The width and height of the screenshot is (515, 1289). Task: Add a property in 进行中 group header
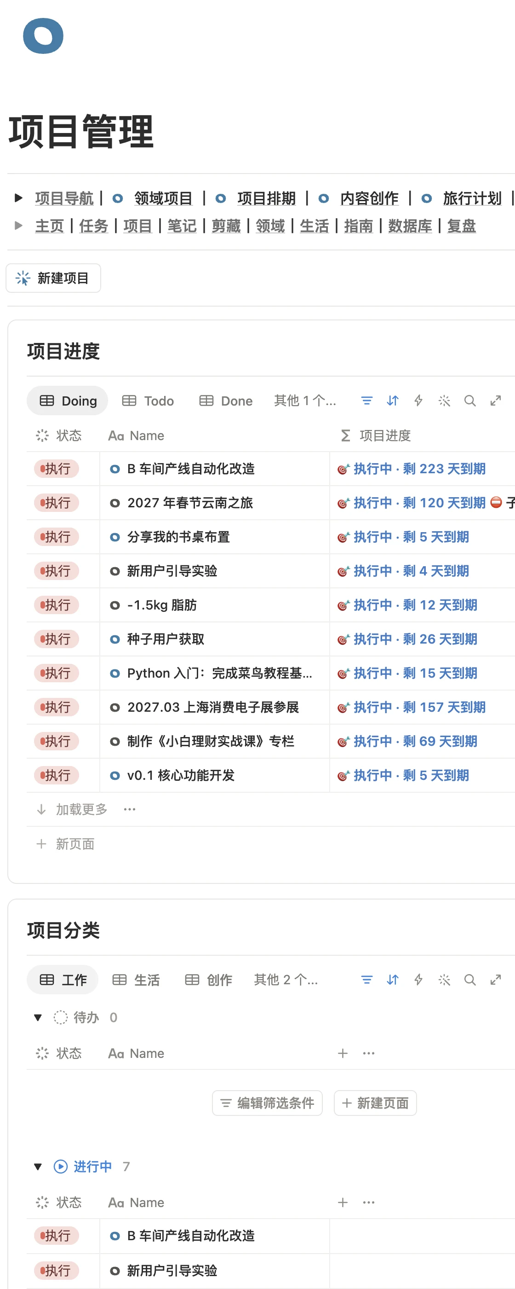click(x=343, y=1202)
